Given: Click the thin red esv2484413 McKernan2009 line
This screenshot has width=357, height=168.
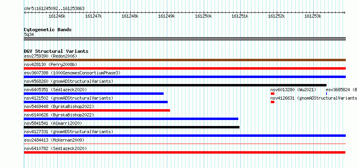Looking at the screenshot, I should (185, 144).
